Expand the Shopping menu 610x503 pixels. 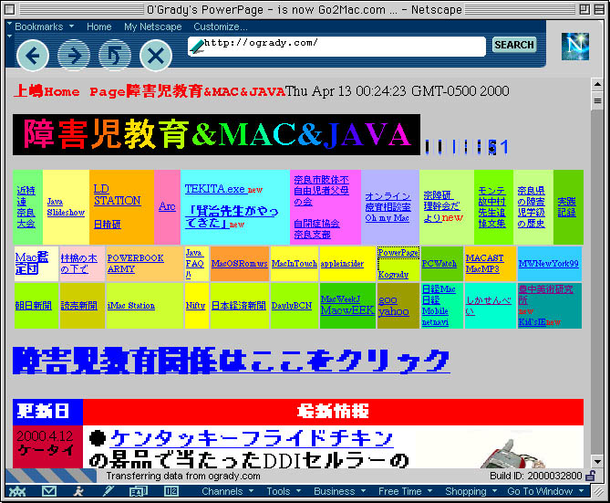(x=470, y=491)
